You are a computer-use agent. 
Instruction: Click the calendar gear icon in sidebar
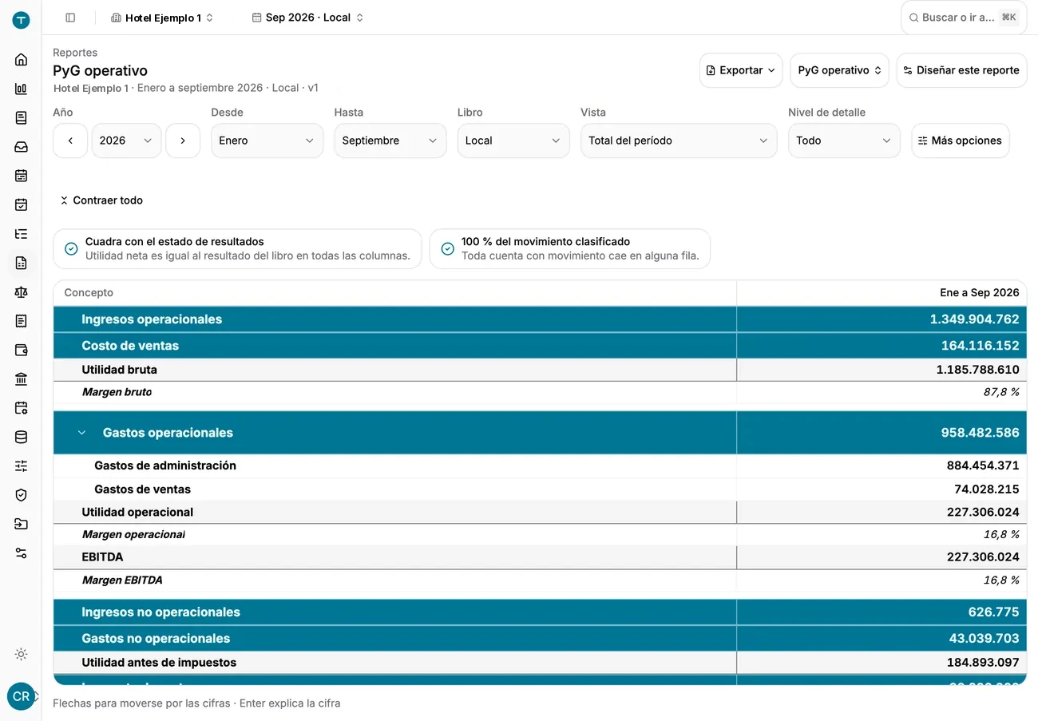pos(22,408)
